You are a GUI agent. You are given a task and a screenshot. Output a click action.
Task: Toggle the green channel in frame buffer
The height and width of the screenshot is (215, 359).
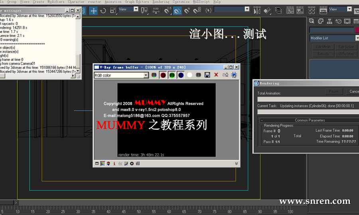[x=172, y=75]
